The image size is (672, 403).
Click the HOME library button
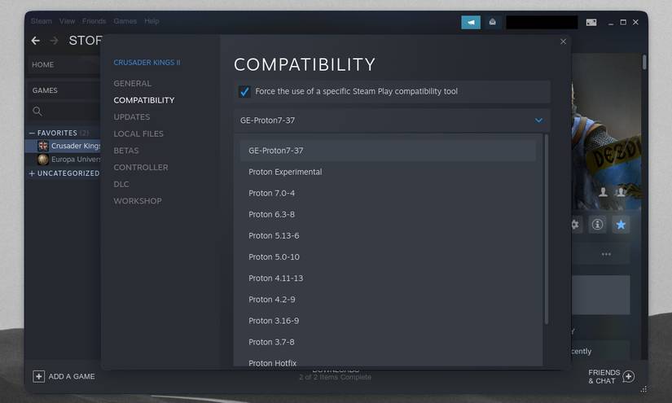[64, 64]
